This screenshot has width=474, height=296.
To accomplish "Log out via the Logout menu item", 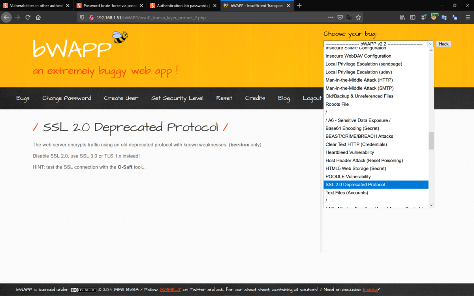I will [x=312, y=98].
